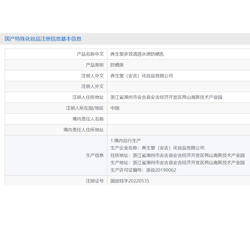Click the 防晒类 category value
This screenshot has width=250, height=250.
pyautogui.click(x=117, y=65)
